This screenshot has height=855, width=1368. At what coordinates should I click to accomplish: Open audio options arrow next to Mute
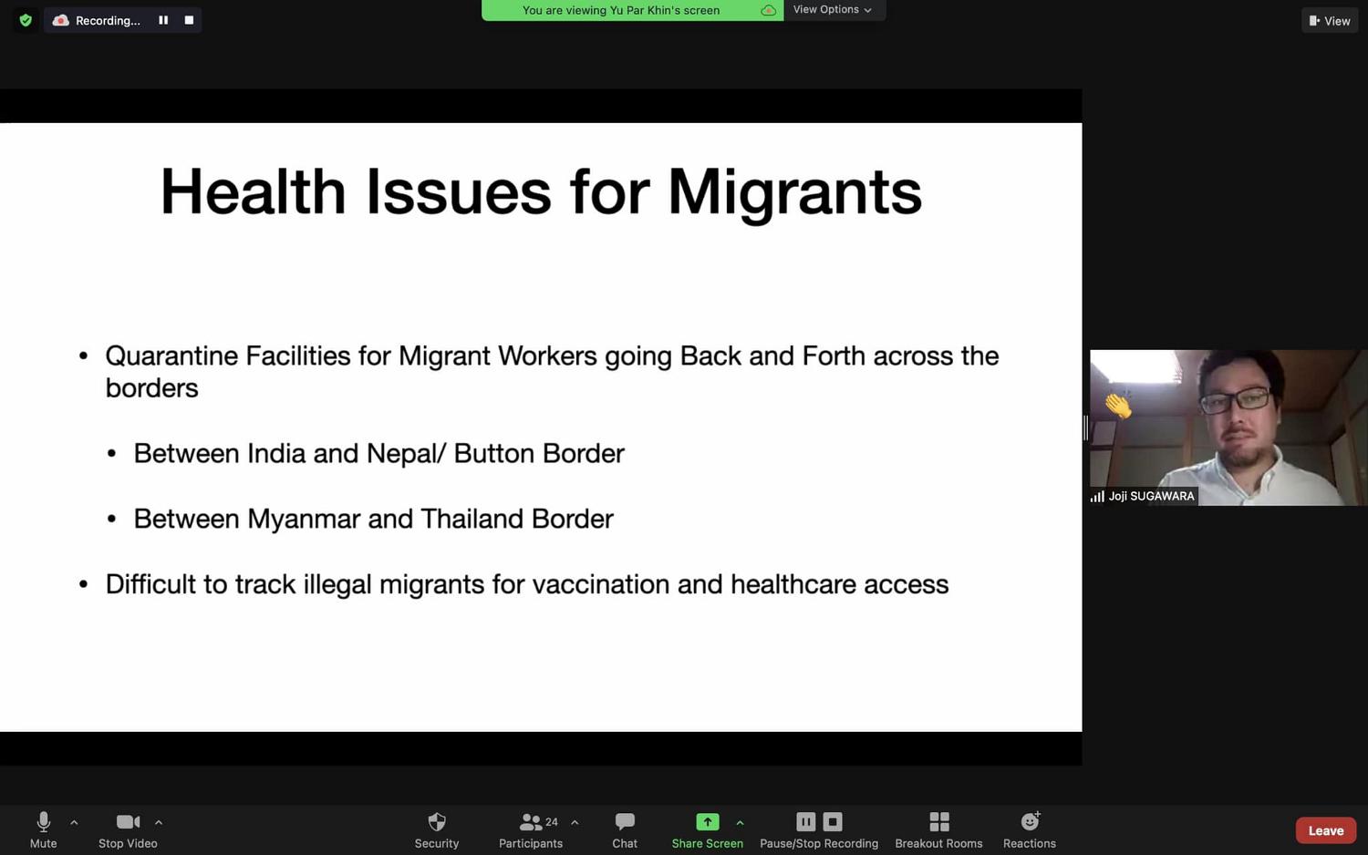pyautogui.click(x=74, y=822)
